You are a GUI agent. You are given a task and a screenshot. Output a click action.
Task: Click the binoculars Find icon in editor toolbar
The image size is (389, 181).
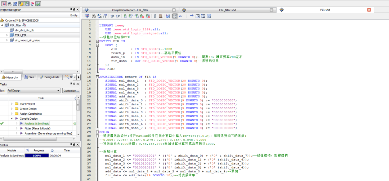point(94,16)
